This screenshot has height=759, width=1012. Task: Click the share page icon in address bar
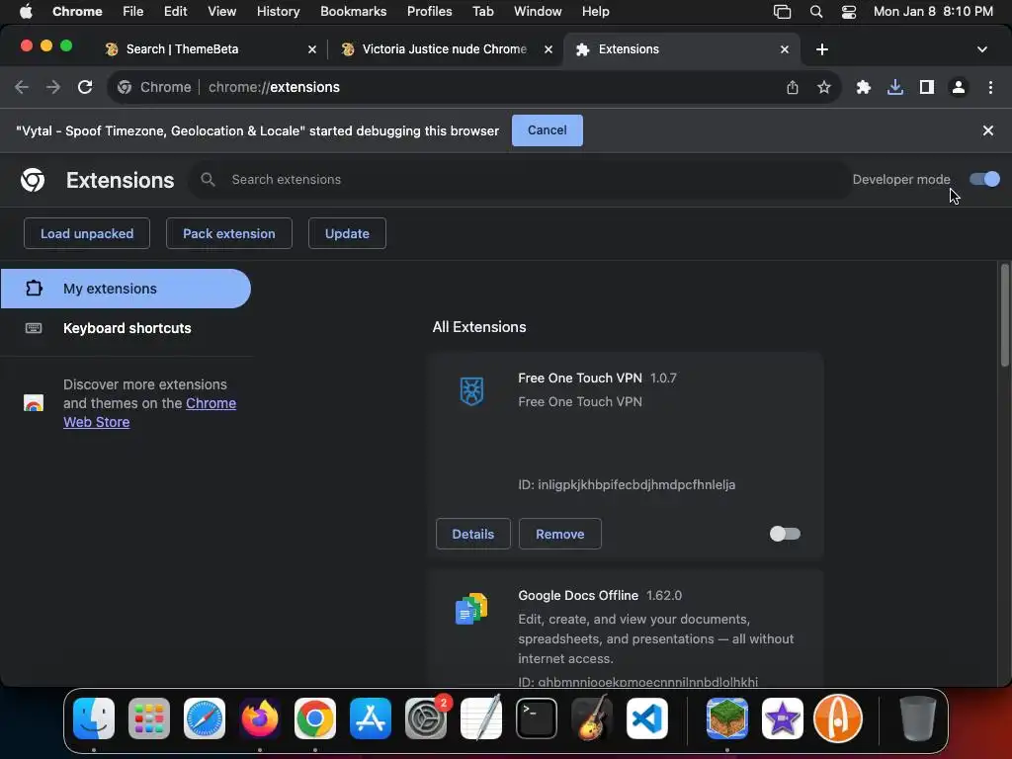click(793, 87)
